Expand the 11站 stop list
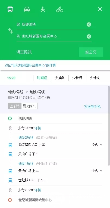 96,170
